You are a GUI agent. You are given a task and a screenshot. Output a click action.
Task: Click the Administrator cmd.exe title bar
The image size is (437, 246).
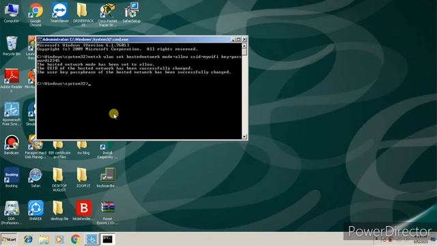[141, 40]
